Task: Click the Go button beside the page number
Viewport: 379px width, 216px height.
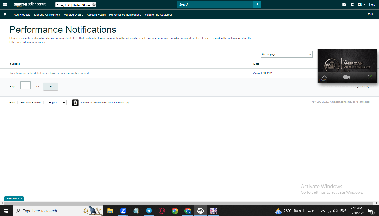Action: pos(51,86)
